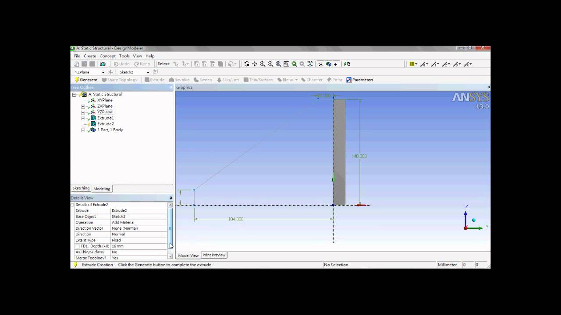Click the Details View scrollbar
561x315 pixels.
tap(170, 227)
